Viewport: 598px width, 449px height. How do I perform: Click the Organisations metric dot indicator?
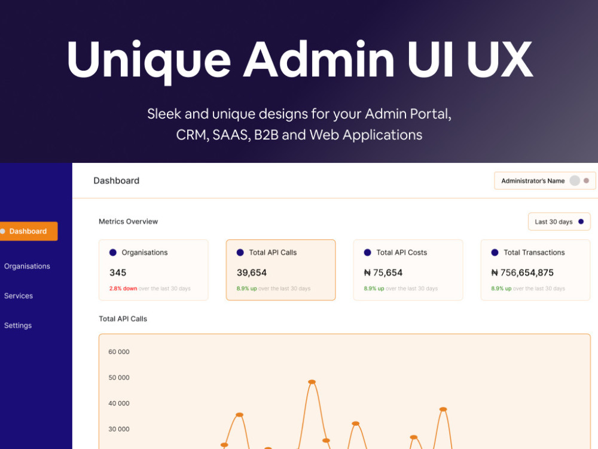click(113, 252)
